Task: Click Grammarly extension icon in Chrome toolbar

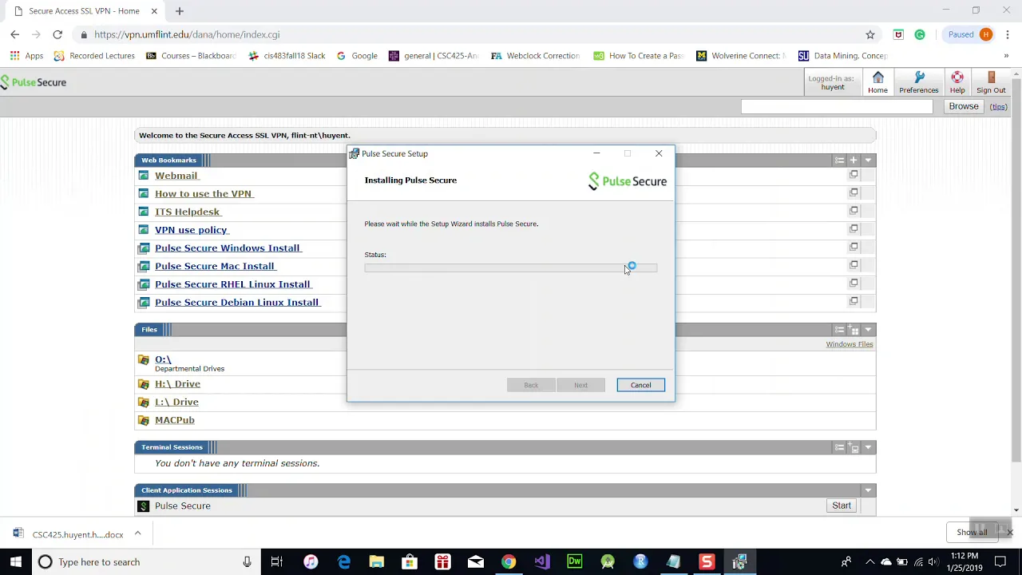Action: [x=920, y=34]
